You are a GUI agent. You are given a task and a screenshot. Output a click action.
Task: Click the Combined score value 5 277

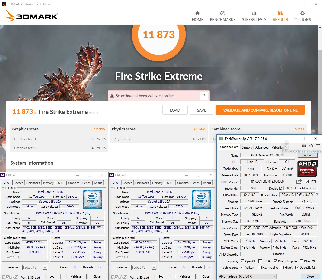tap(299, 129)
